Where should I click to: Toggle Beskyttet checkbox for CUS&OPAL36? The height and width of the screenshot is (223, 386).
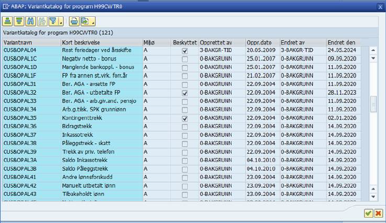tap(185, 127)
